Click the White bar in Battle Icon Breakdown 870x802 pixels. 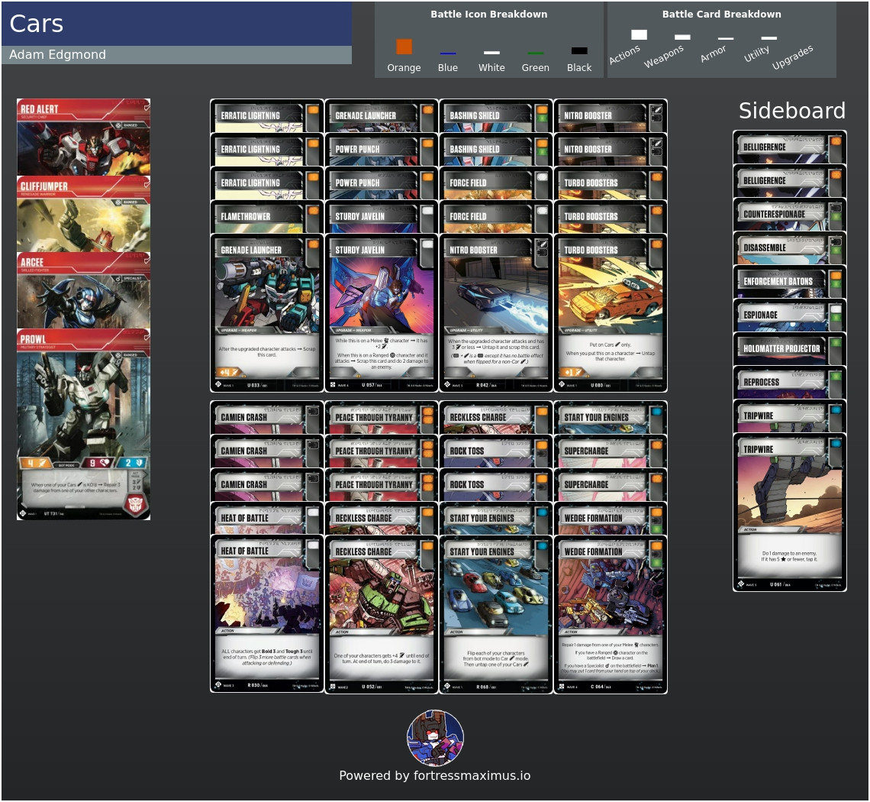491,53
